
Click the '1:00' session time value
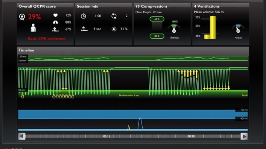(x=98, y=16)
